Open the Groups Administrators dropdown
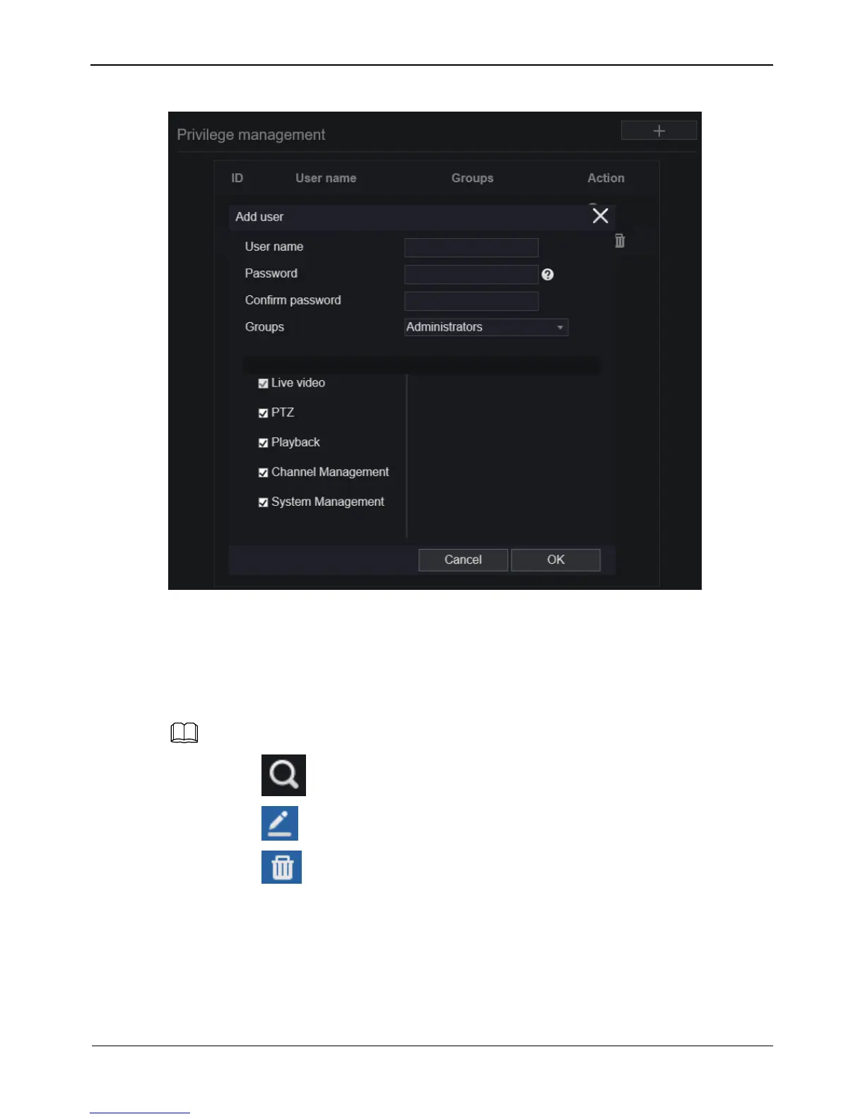 tap(486, 327)
